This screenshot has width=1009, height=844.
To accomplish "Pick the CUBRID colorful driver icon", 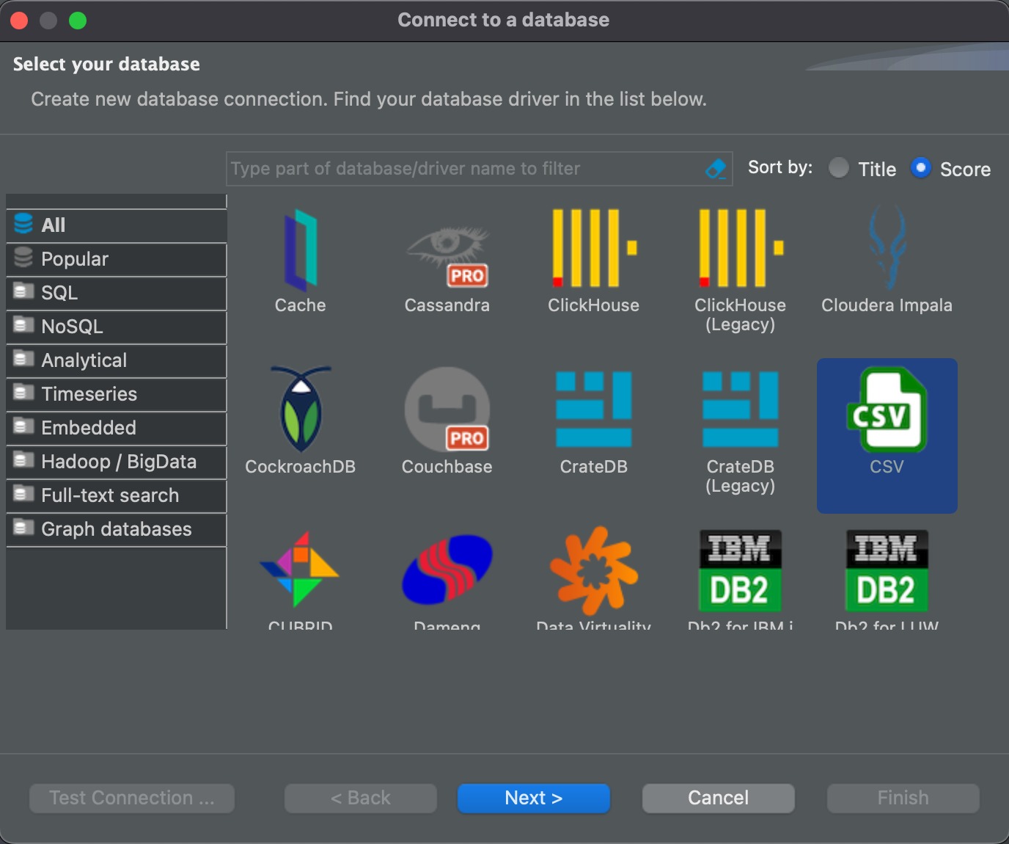I will click(300, 570).
